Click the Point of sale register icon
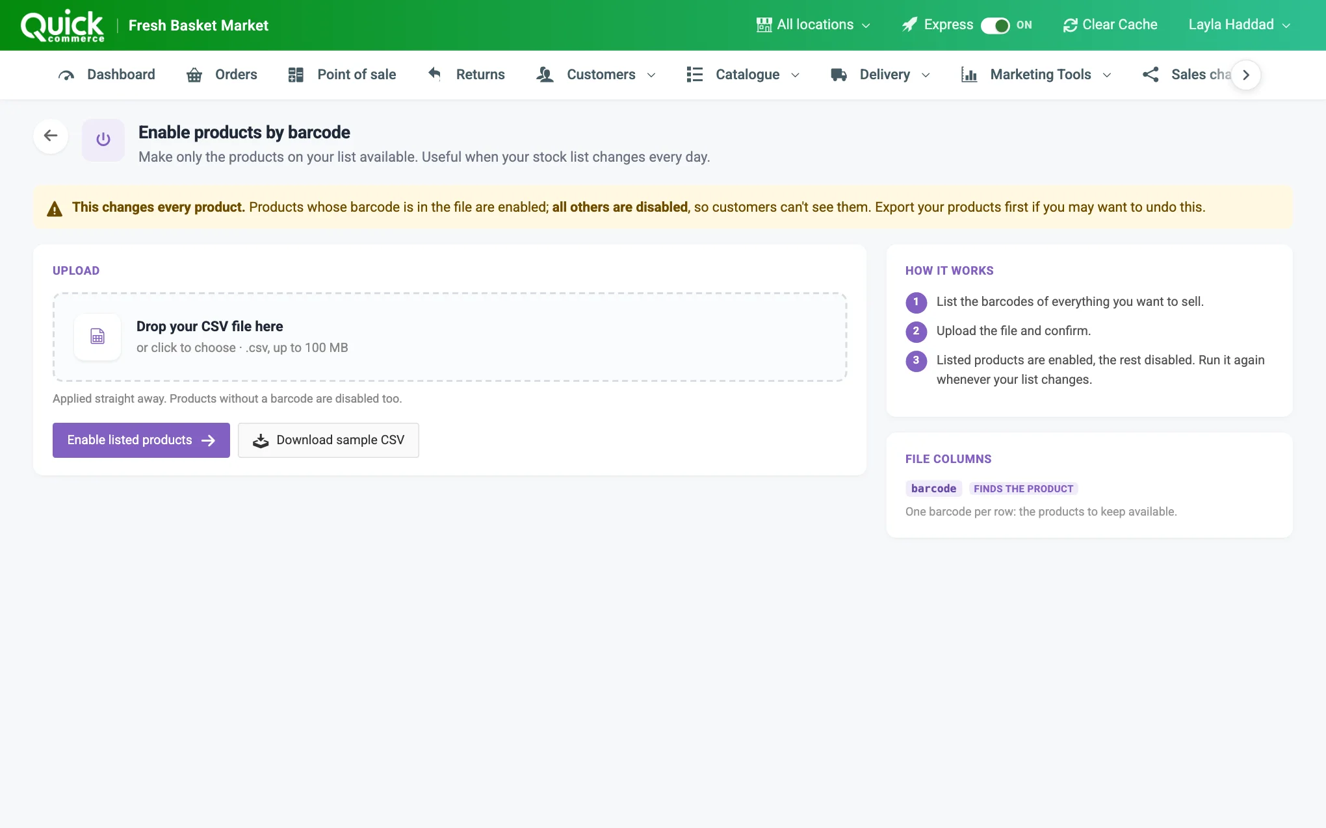1326x828 pixels. click(x=296, y=75)
